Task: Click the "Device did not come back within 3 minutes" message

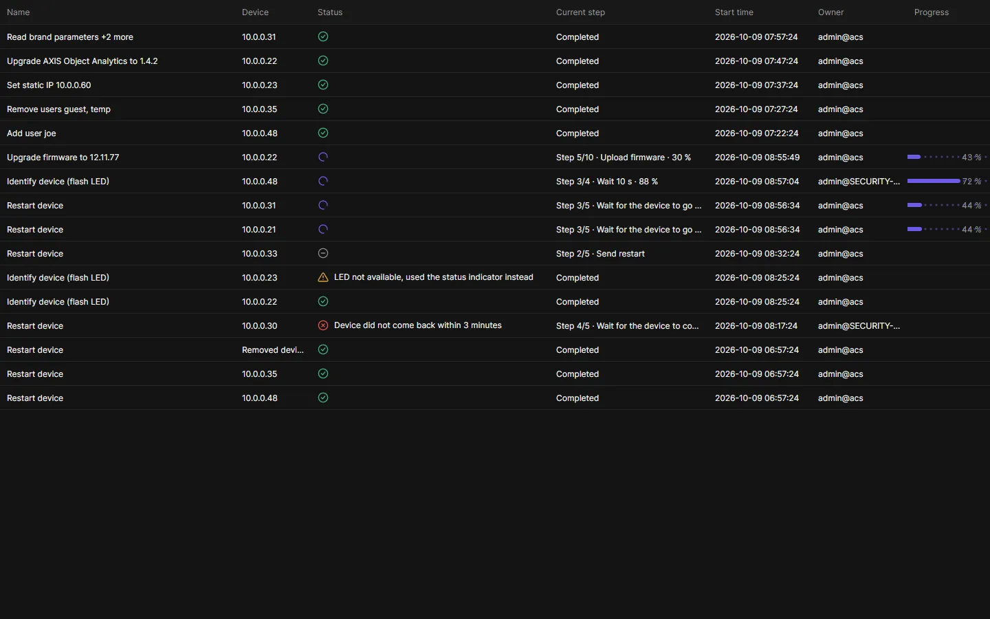Action: [418, 325]
